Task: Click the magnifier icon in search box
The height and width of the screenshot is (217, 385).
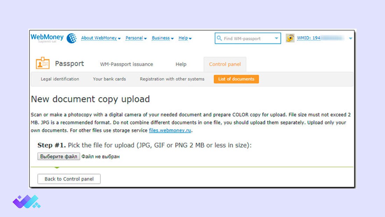Action: [x=219, y=38]
